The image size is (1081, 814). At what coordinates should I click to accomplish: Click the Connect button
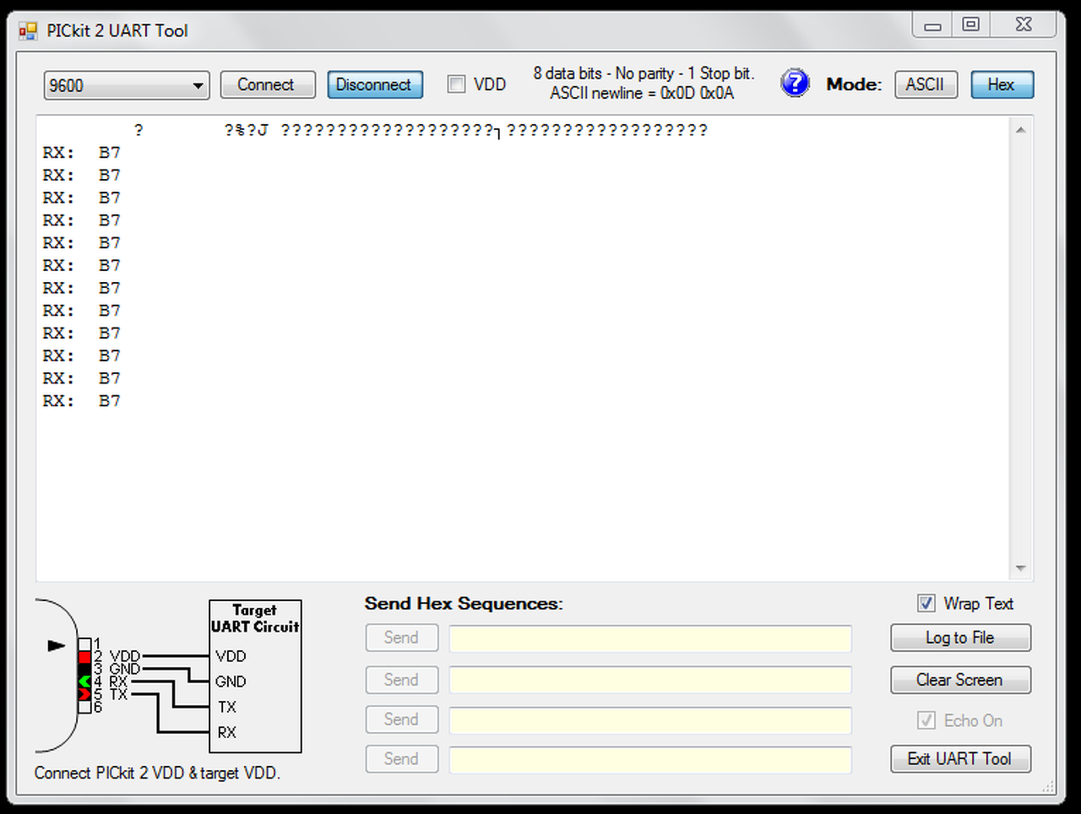click(267, 84)
